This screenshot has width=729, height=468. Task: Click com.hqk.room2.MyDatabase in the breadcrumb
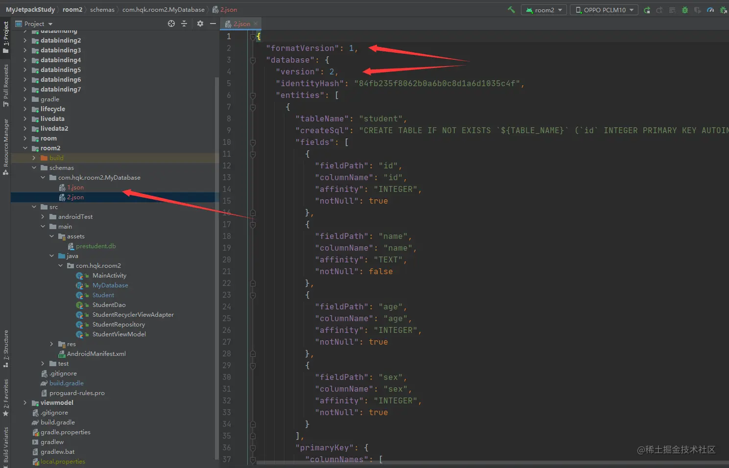164,10
